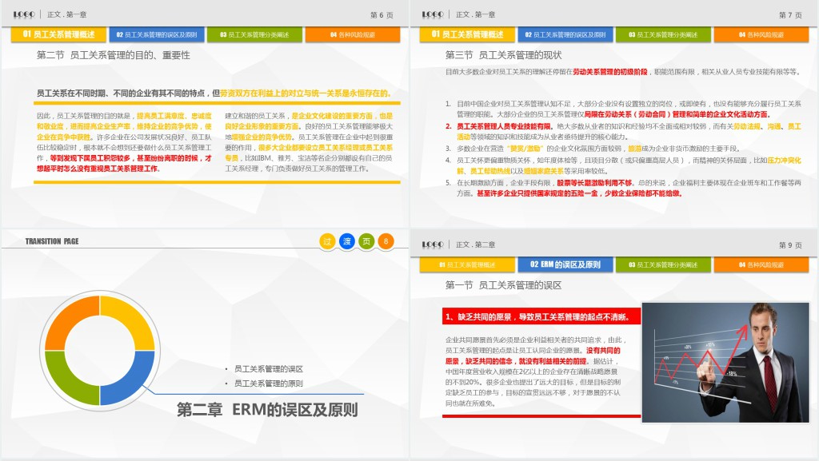Open orange tab 04 各种风险规避 on page 7
Image resolution: width=819 pixels, height=461 pixels.
pos(761,35)
